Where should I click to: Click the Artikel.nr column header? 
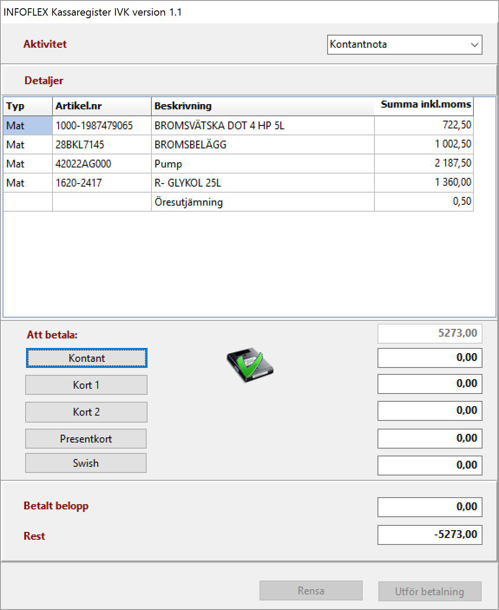pyautogui.click(x=102, y=106)
